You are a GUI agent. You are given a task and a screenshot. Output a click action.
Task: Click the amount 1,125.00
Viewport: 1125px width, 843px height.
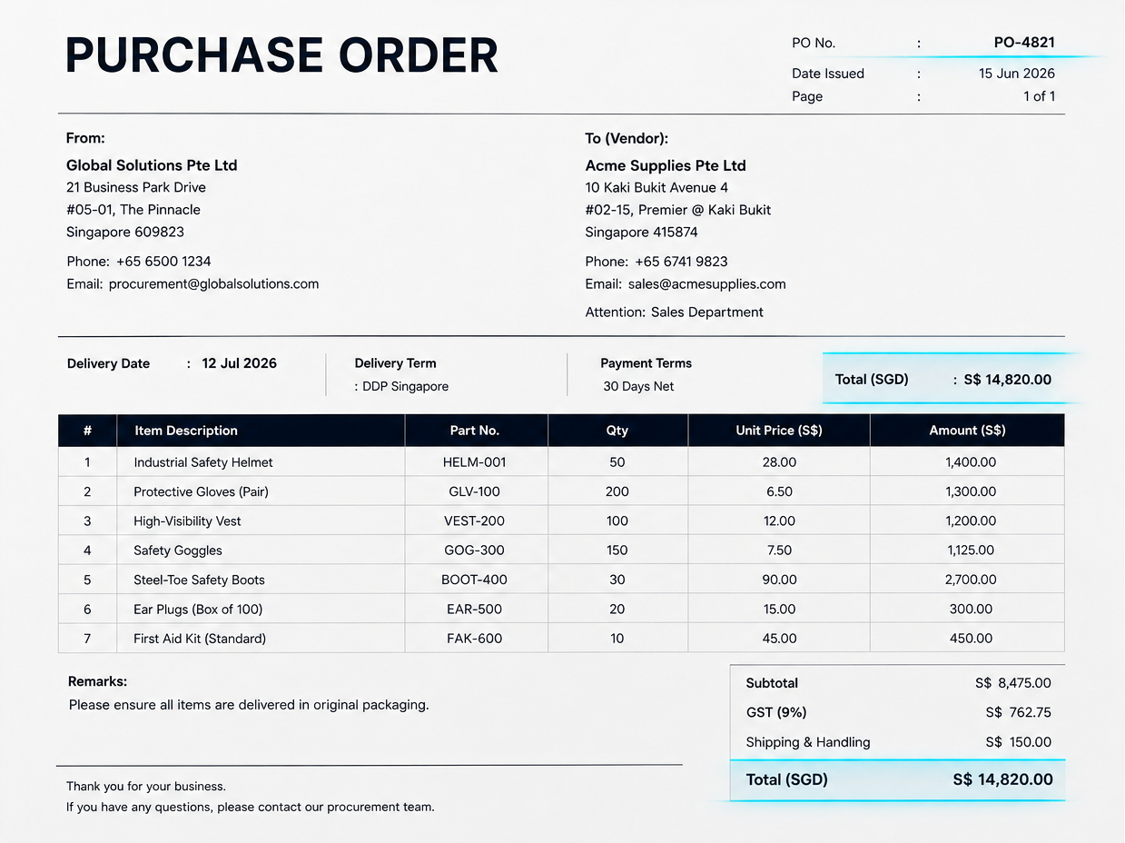click(x=971, y=550)
